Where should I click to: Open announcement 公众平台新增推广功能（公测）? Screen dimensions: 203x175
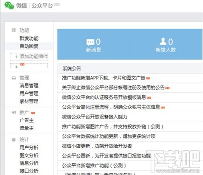tap(94, 166)
